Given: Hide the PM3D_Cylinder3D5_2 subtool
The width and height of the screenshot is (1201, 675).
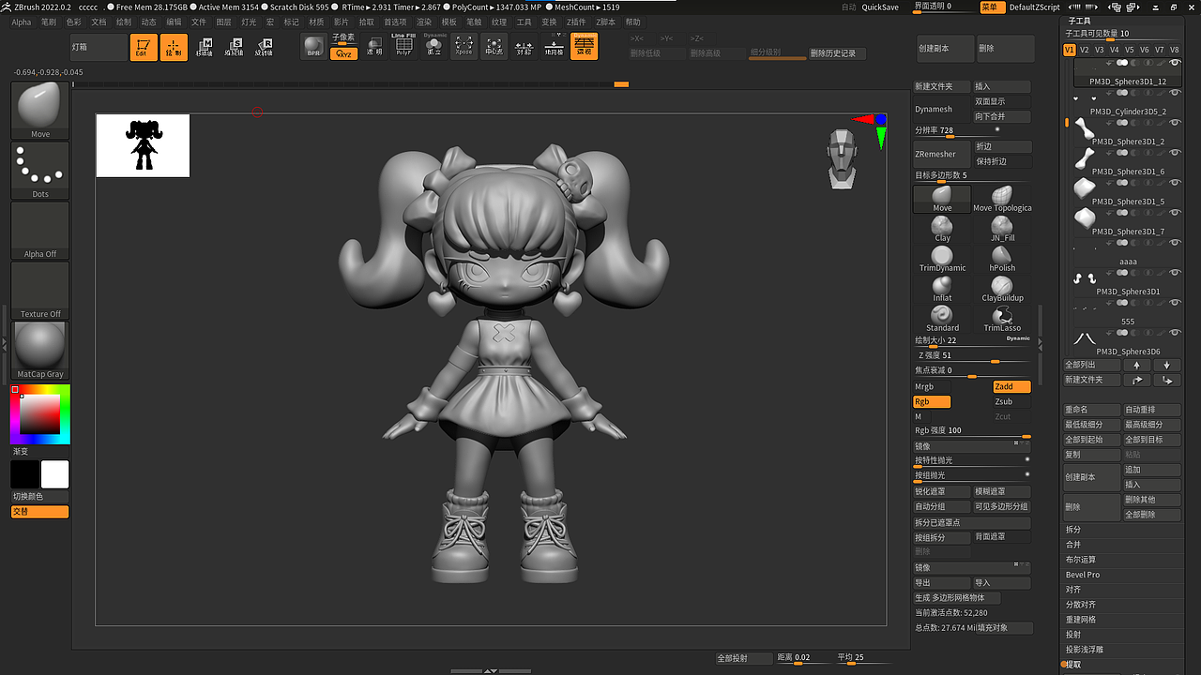Looking at the screenshot, I should coord(1175,93).
